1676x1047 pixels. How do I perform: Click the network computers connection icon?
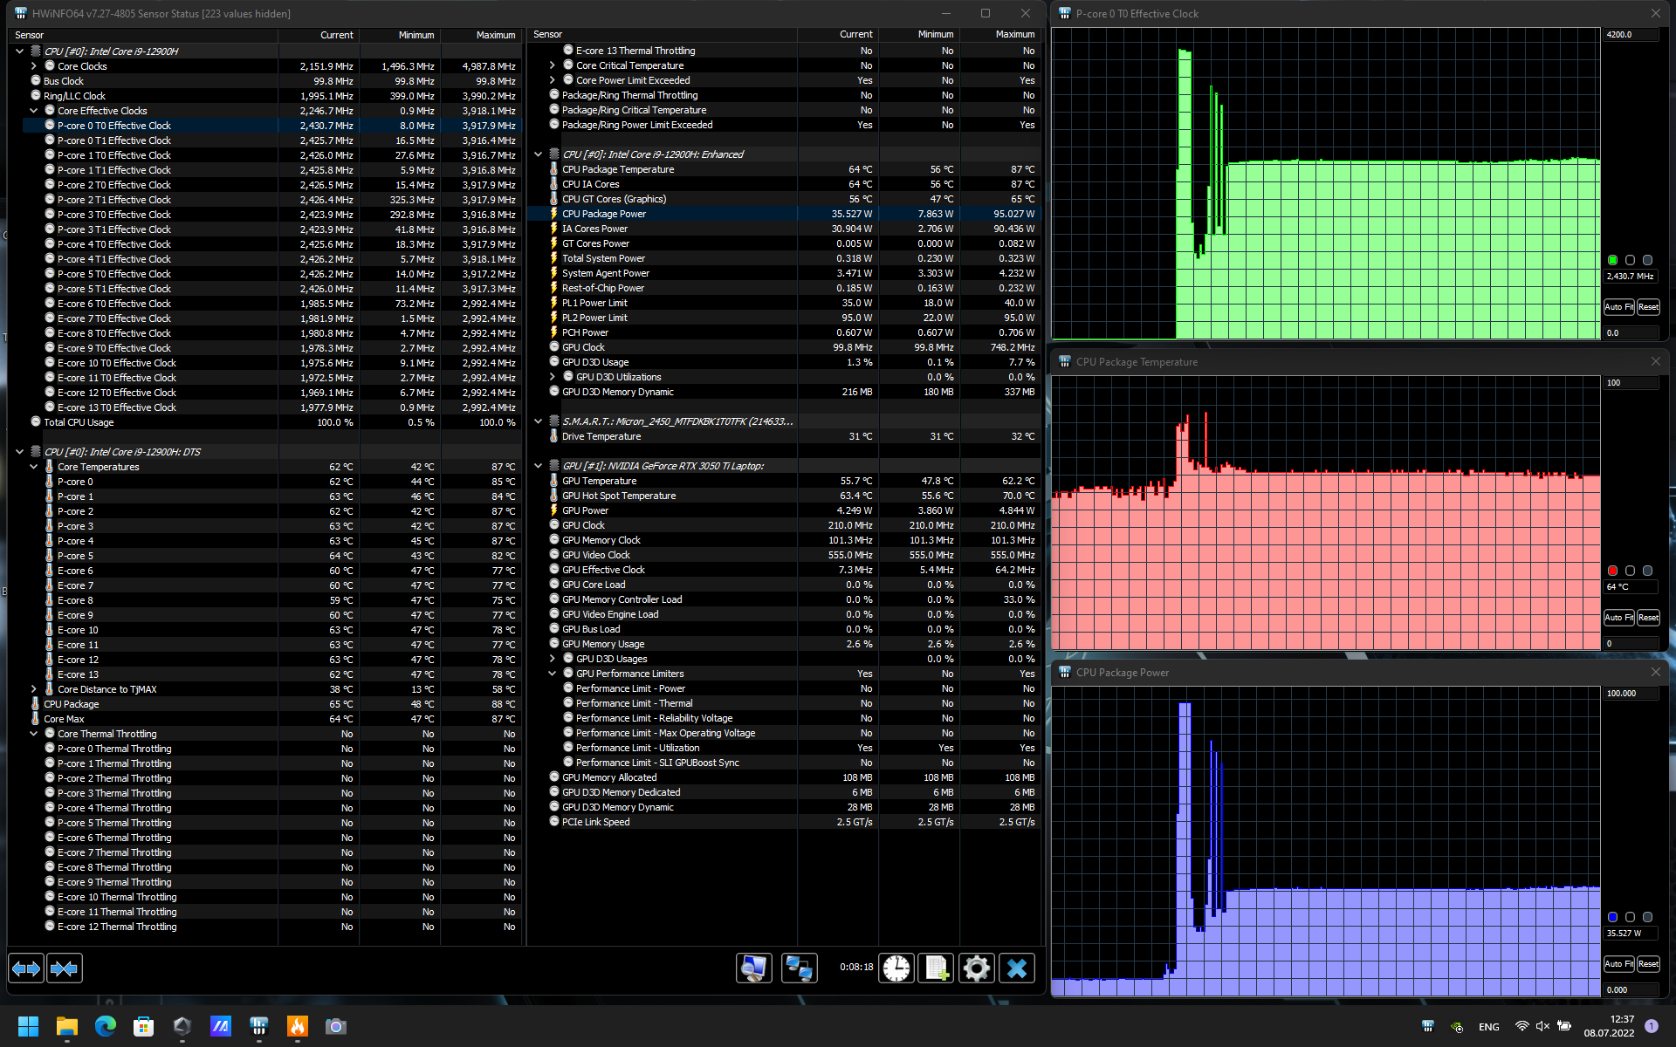[799, 968]
